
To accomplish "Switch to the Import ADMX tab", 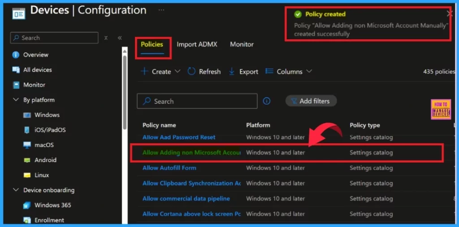I will (x=197, y=44).
